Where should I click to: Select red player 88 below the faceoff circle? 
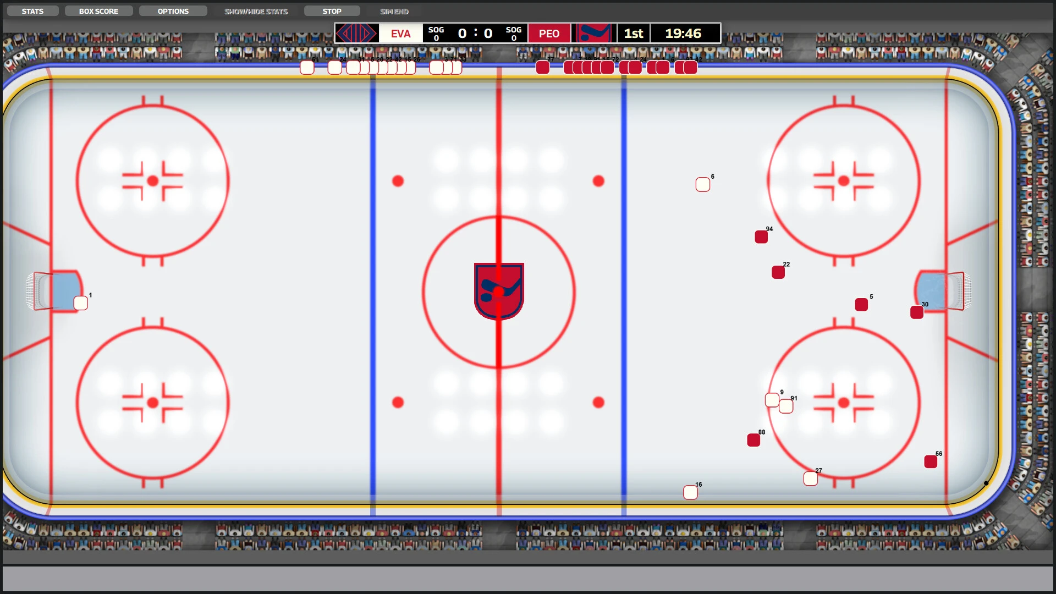754,439
